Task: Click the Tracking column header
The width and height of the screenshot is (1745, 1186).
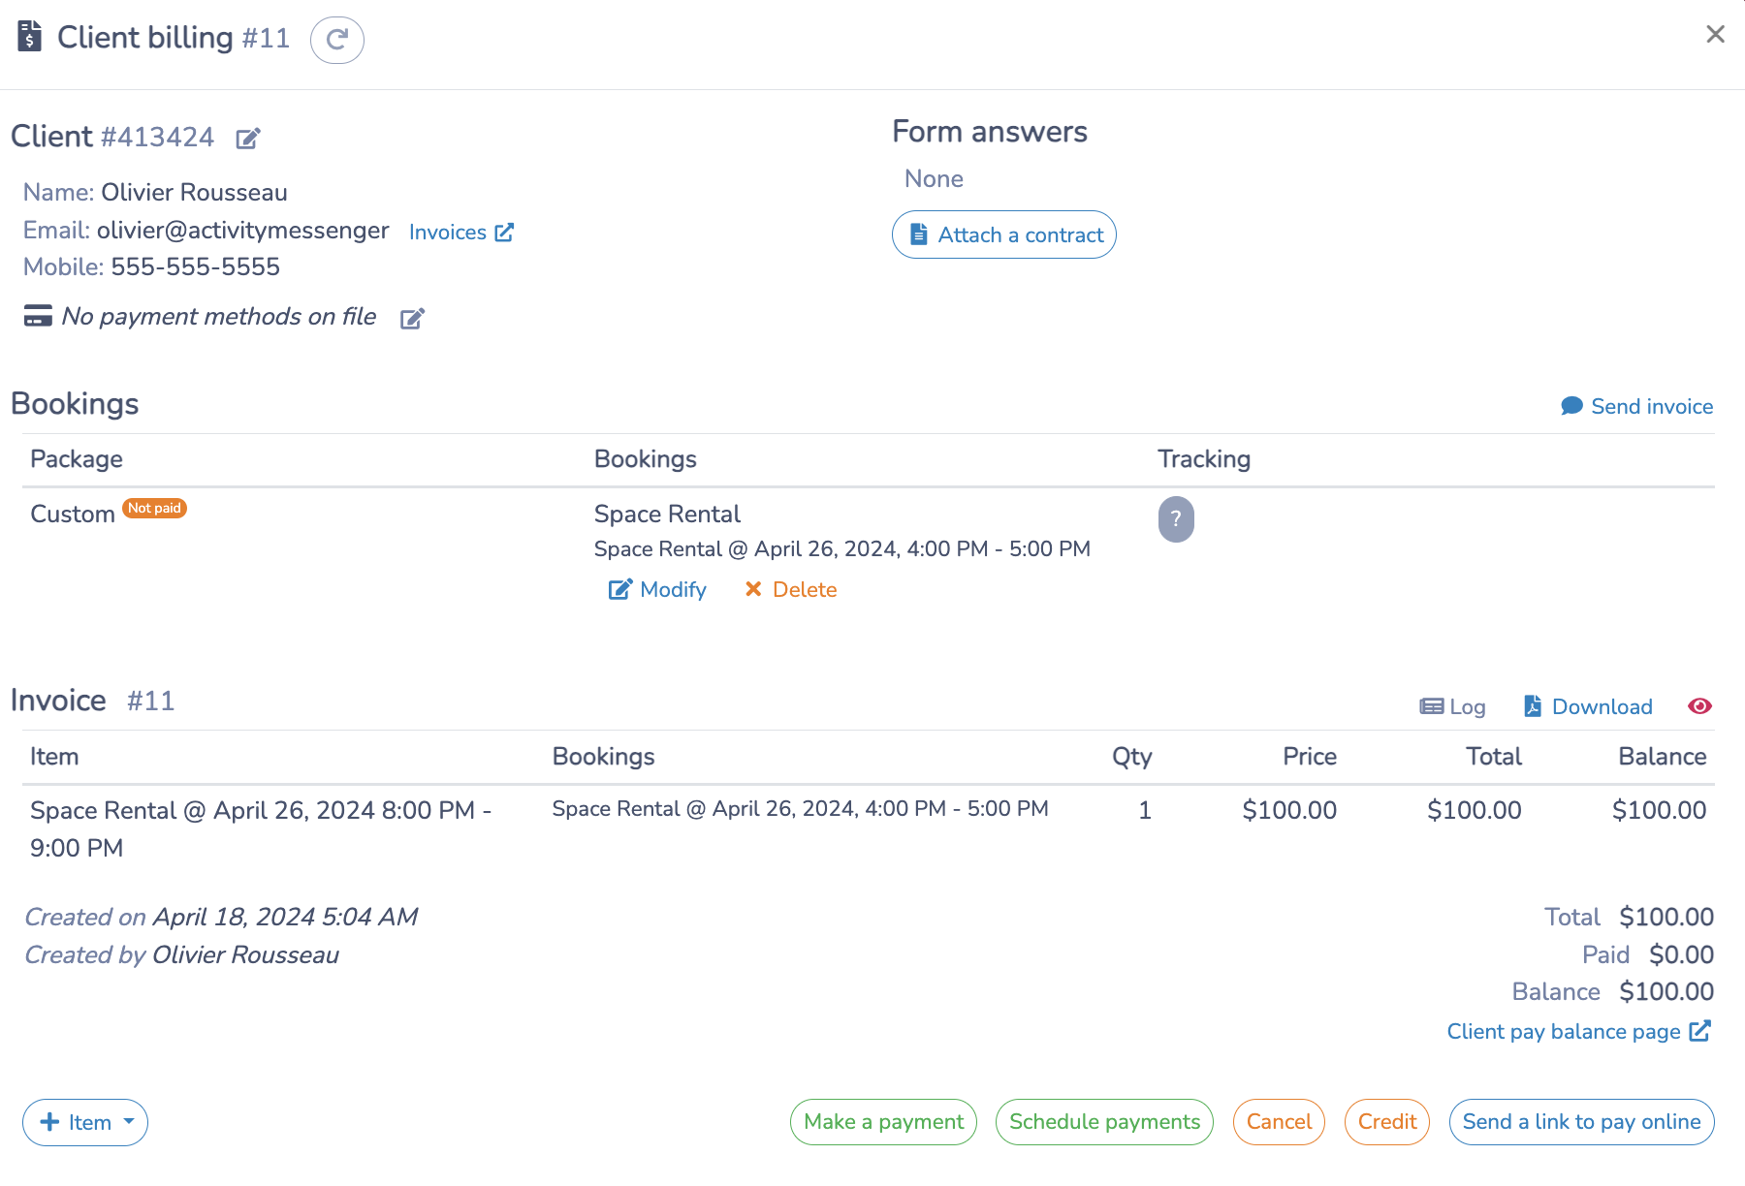Action: coord(1204,459)
